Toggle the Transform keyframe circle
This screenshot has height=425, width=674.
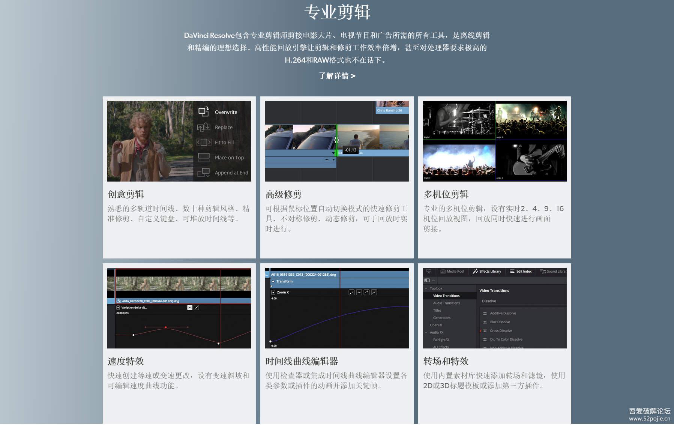pos(273,281)
